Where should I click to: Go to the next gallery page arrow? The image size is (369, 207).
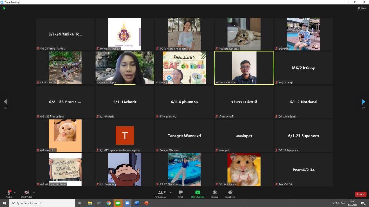click(x=363, y=102)
